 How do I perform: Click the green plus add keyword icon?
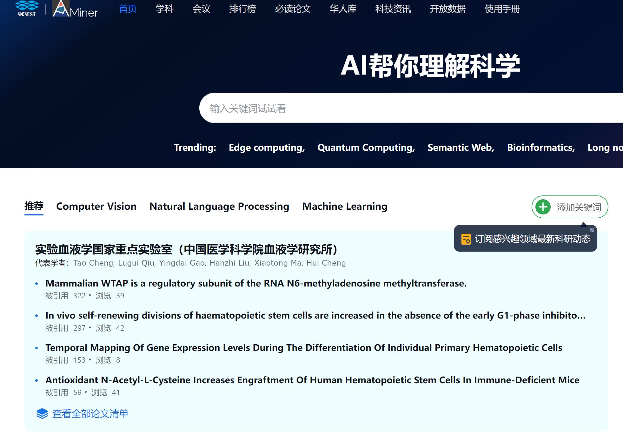coord(543,207)
